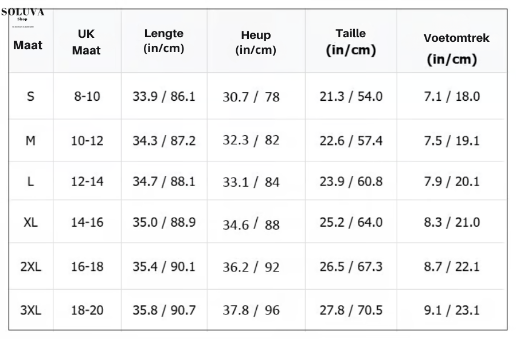
Task: Select the Heup (in/cm) header
Action: click(256, 44)
